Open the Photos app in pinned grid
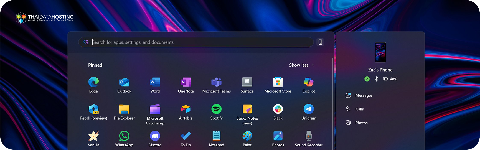This screenshot has width=480, height=150. click(278, 139)
